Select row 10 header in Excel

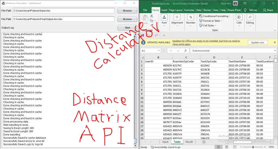tap(142, 98)
